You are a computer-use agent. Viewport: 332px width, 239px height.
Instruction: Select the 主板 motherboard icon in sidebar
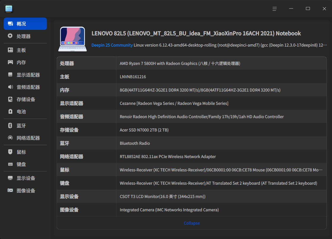pos(10,50)
